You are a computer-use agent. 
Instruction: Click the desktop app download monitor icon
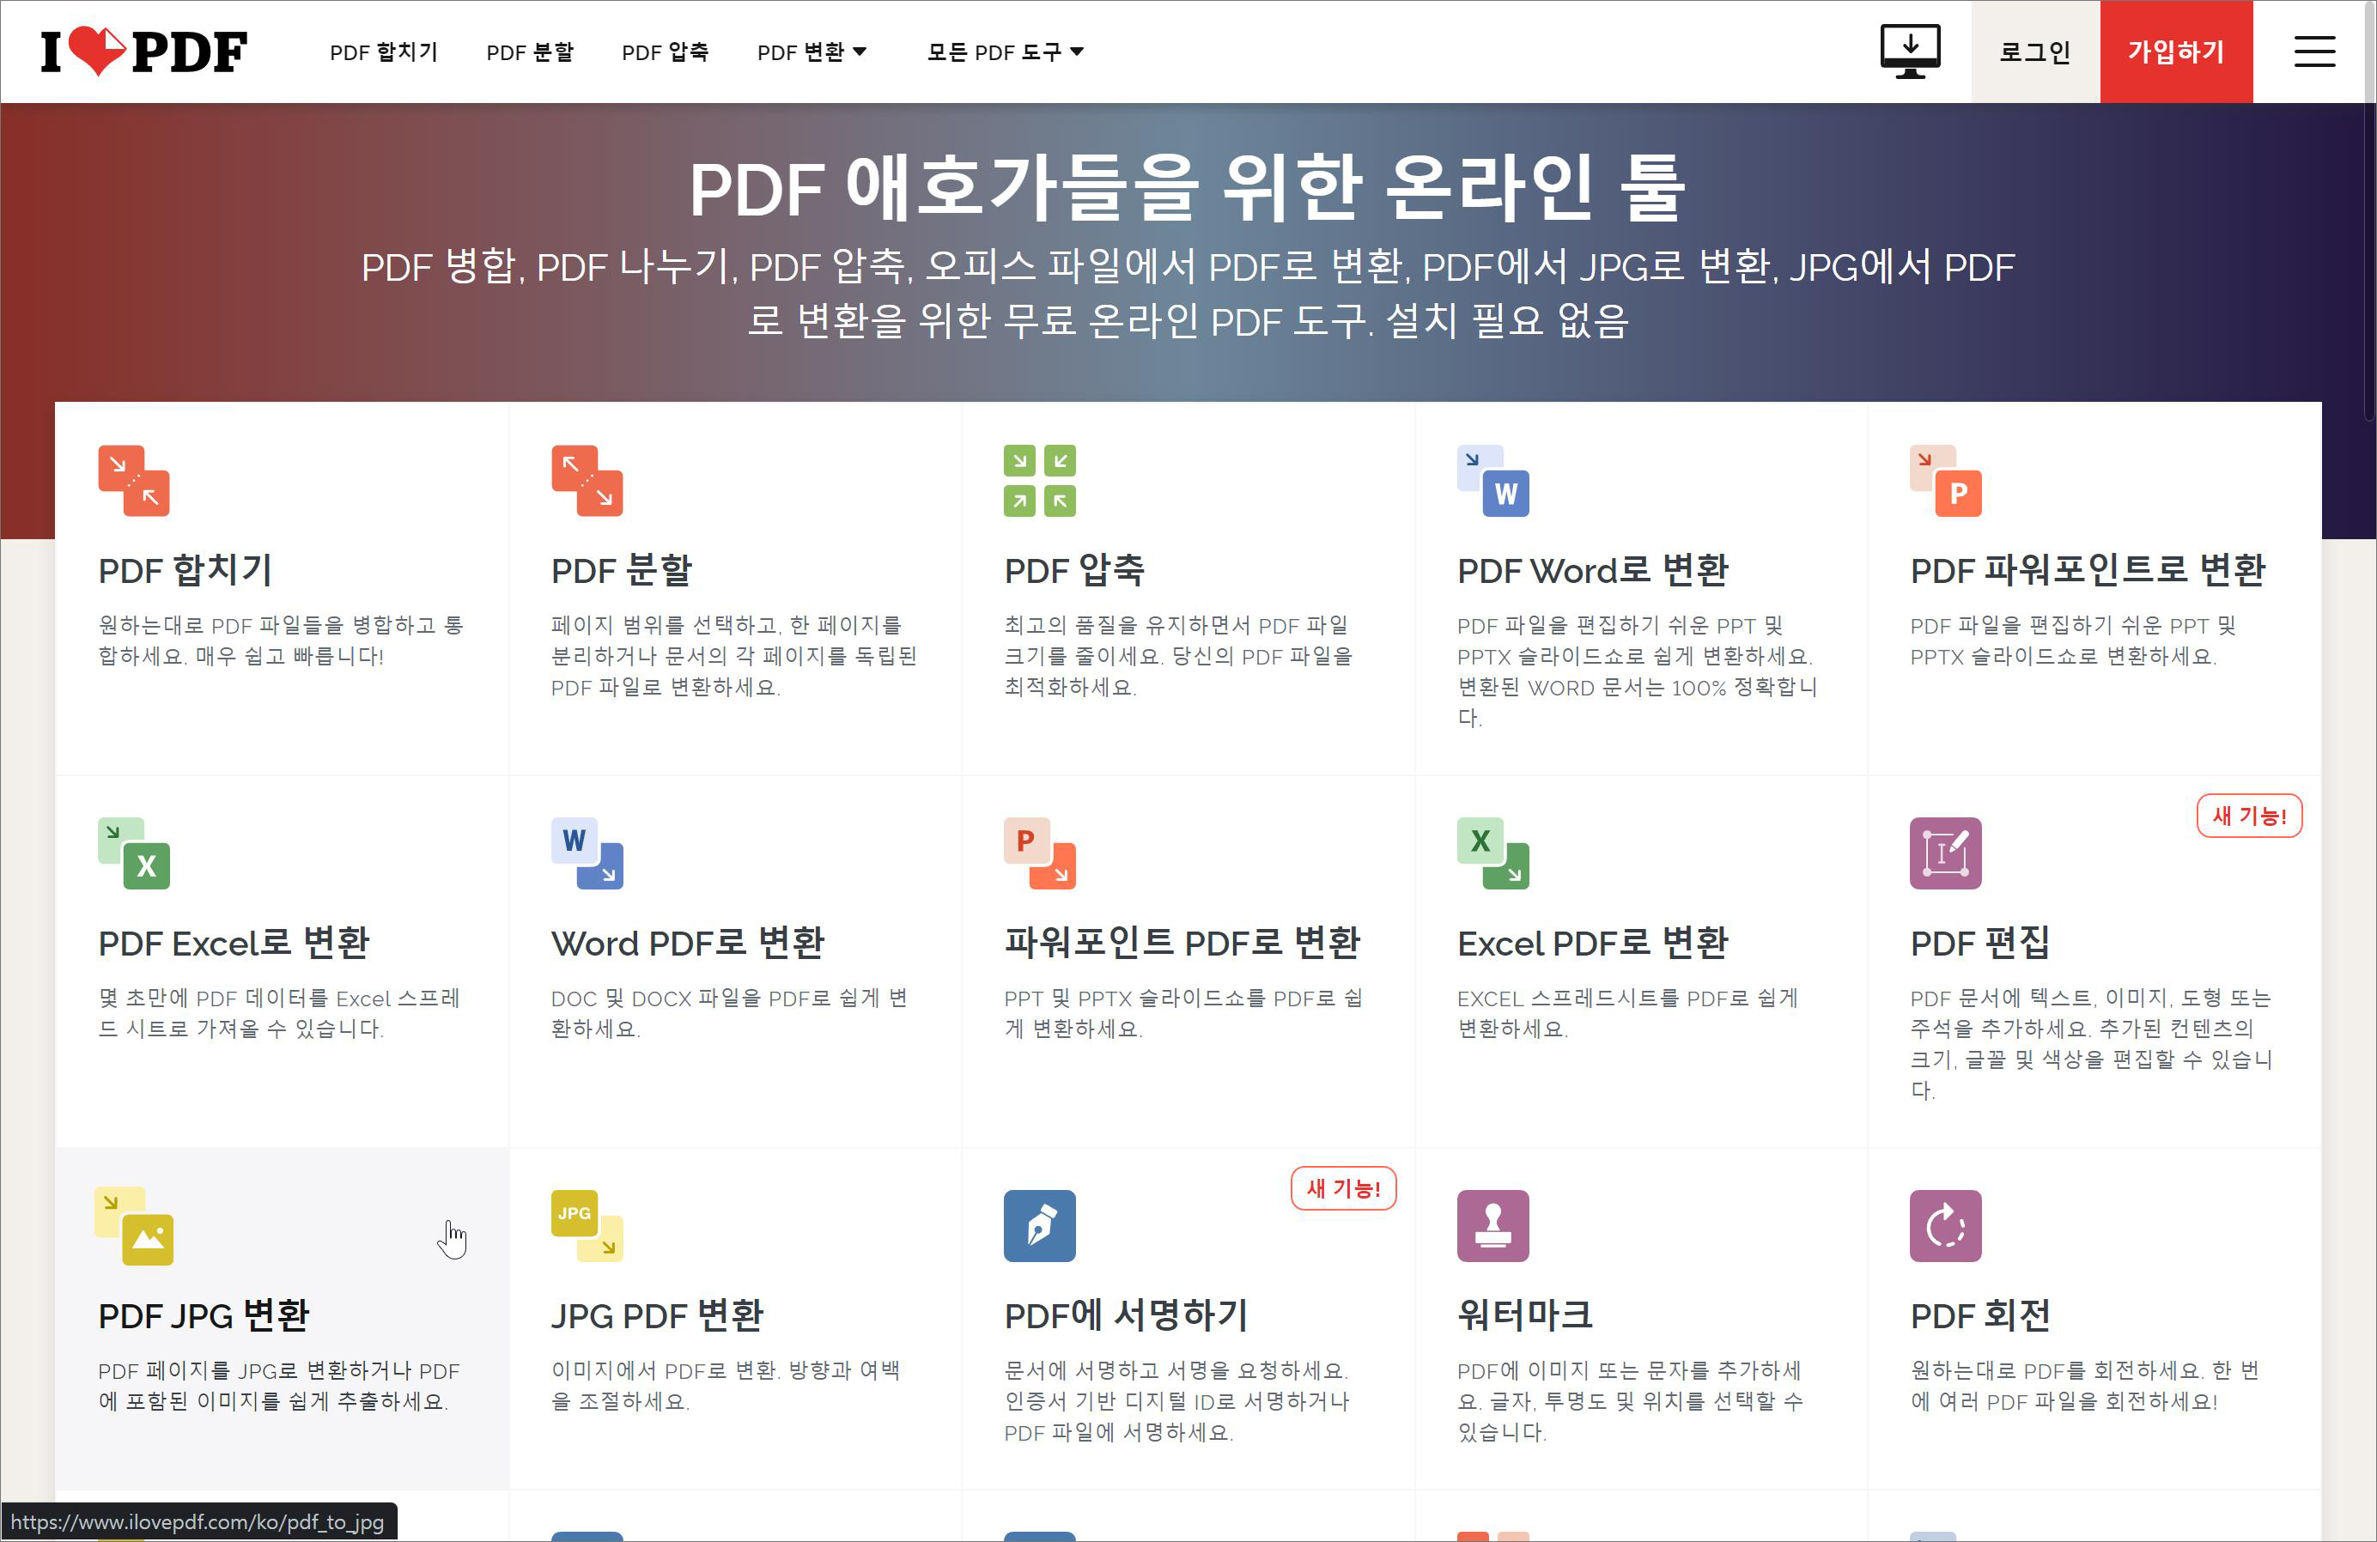point(1909,52)
